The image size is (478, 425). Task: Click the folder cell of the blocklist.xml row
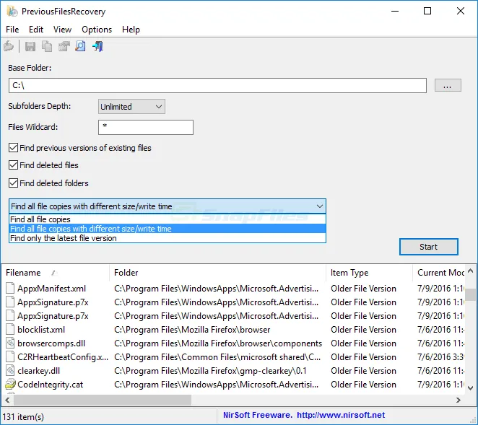(192, 330)
